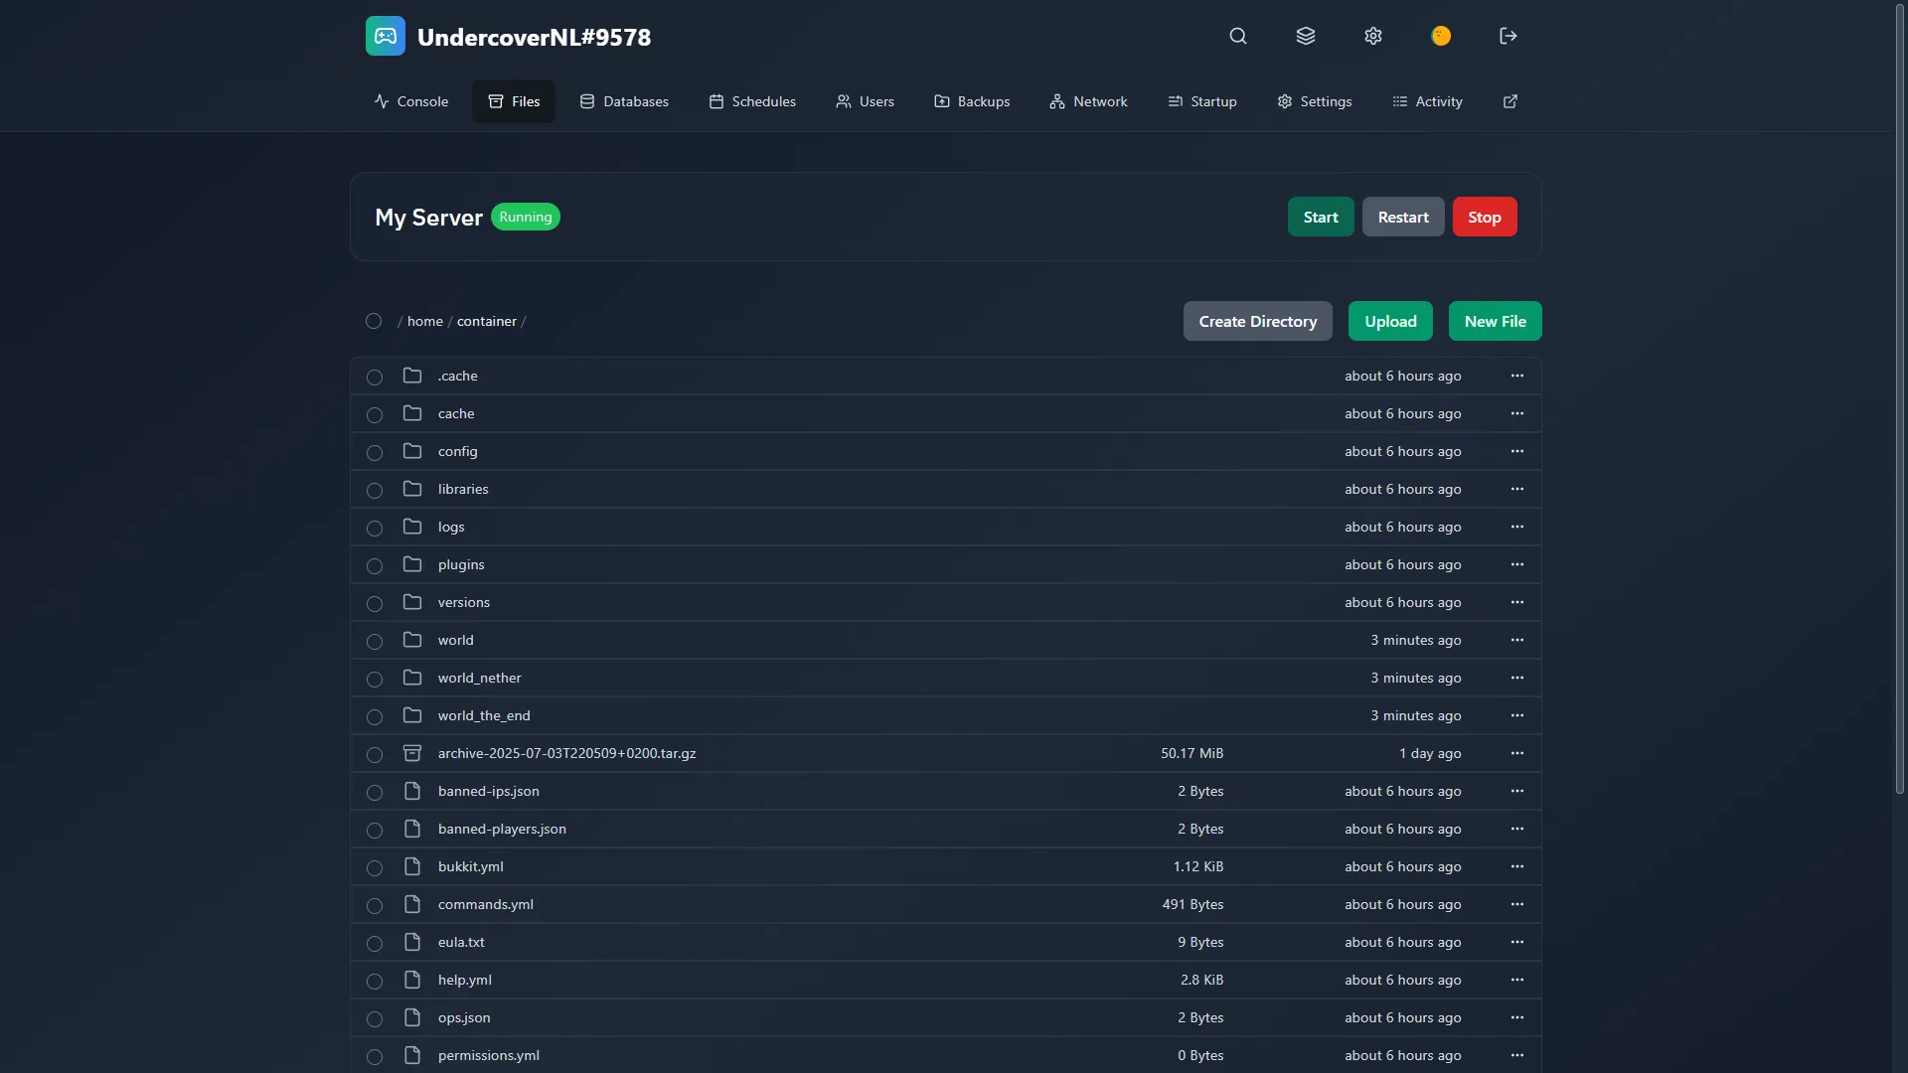Click the sign out icon
This screenshot has height=1073, width=1908.
point(1508,37)
